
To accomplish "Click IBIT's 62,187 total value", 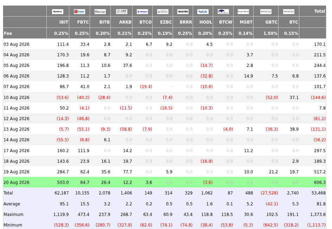I will [62, 193].
